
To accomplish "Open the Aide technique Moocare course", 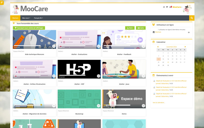I will click(x=34, y=54).
